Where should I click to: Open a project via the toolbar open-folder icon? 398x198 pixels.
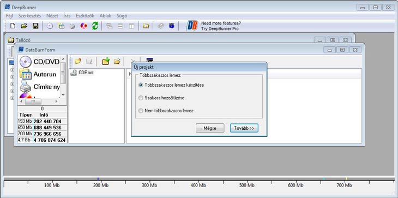[x=24, y=26]
